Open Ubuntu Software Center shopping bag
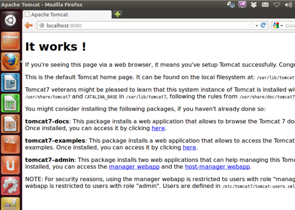This screenshot has height=210, width=295. pyautogui.click(x=10, y=144)
